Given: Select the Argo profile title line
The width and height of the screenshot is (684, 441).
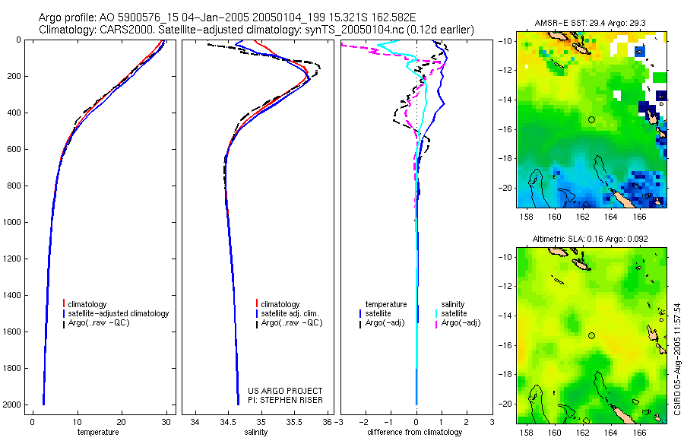Looking at the screenshot, I should coord(227,17).
